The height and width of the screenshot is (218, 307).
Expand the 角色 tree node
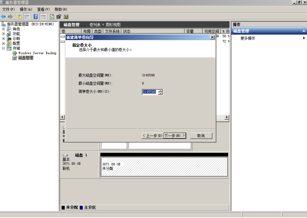point(3,29)
